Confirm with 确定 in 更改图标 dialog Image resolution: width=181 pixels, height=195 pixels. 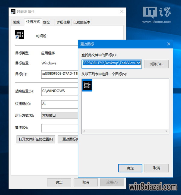[130, 168]
